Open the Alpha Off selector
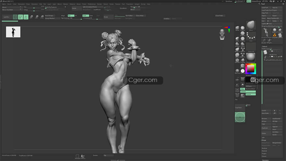This screenshot has height=161, width=286. pos(251,47)
